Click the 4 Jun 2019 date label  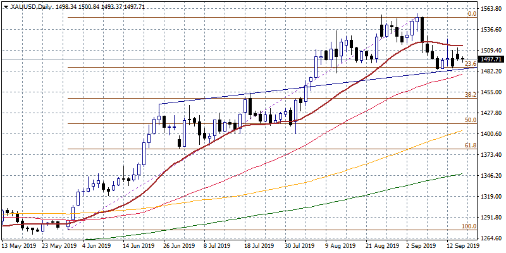tap(97, 245)
